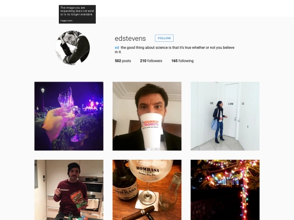Open the Christmas lights tree photo

coord(225,190)
